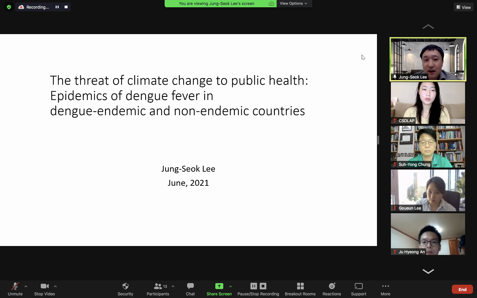Click the 'Jung-Seok Lee' author text on slide
The height and width of the screenshot is (298, 477).
point(188,169)
